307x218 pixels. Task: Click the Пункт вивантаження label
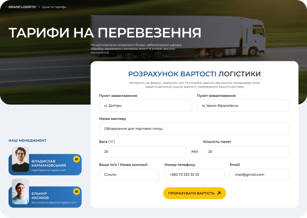(216, 96)
